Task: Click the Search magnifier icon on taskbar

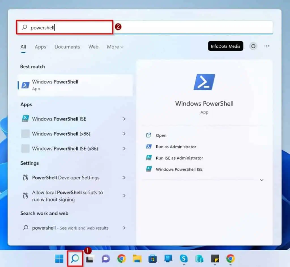Action: (75, 259)
